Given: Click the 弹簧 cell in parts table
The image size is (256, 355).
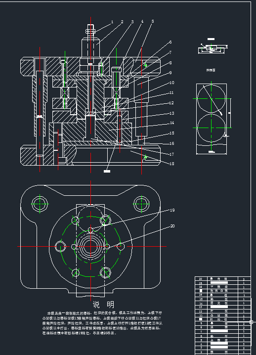Looking at the screenshot, I should pos(218,327).
